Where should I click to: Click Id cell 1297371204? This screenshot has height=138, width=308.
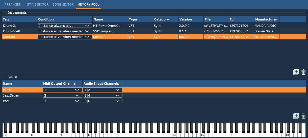(x=242, y=26)
